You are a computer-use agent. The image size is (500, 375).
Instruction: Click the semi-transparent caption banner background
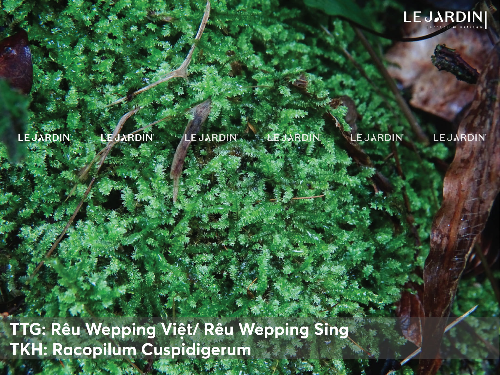coord(250,338)
